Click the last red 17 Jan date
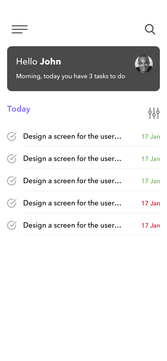Screen dimensions: 167x361 [151, 225]
